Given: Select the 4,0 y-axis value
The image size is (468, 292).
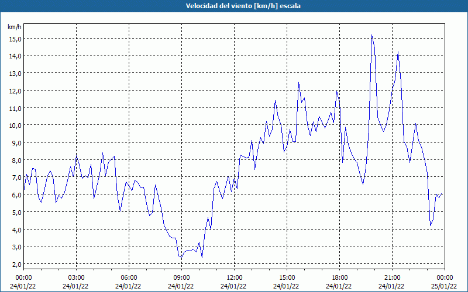Looking at the screenshot, I should point(16,230).
